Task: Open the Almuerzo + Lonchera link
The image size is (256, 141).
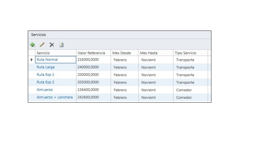Action: click(x=55, y=97)
